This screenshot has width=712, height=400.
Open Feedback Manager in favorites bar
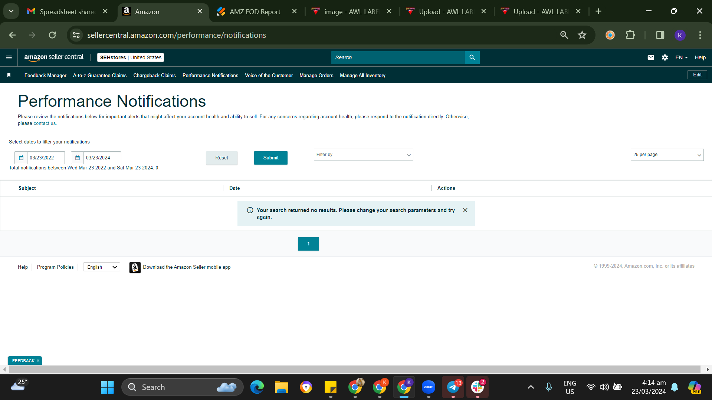[x=45, y=75]
